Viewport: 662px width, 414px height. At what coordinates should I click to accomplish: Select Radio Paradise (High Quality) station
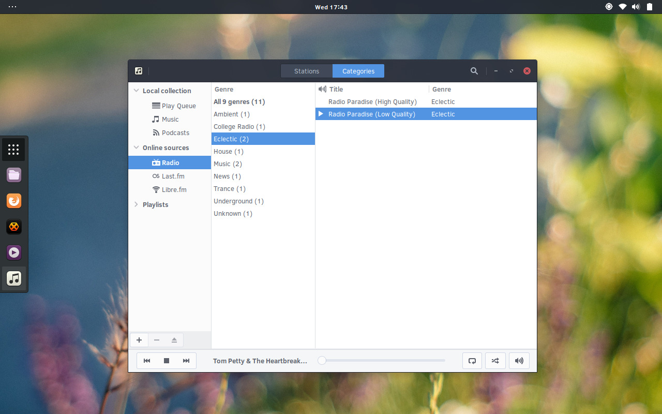pyautogui.click(x=426, y=101)
